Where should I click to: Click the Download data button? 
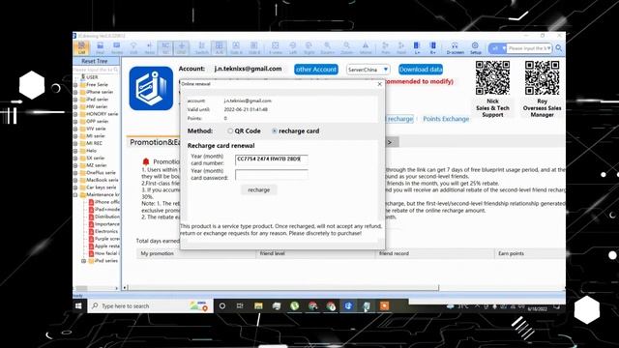[x=421, y=70]
